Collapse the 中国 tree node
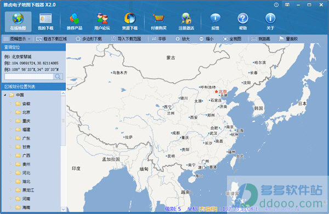Screen dimensions: 329x214 pyautogui.click(x=5, y=95)
